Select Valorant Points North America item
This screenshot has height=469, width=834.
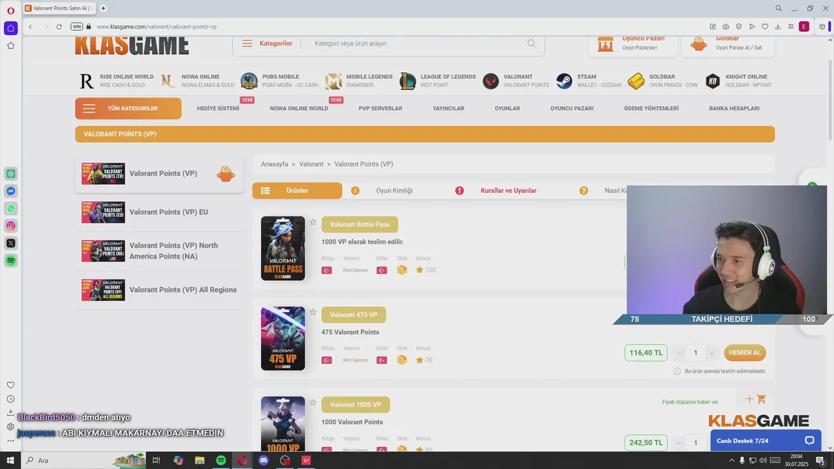pyautogui.click(x=159, y=251)
